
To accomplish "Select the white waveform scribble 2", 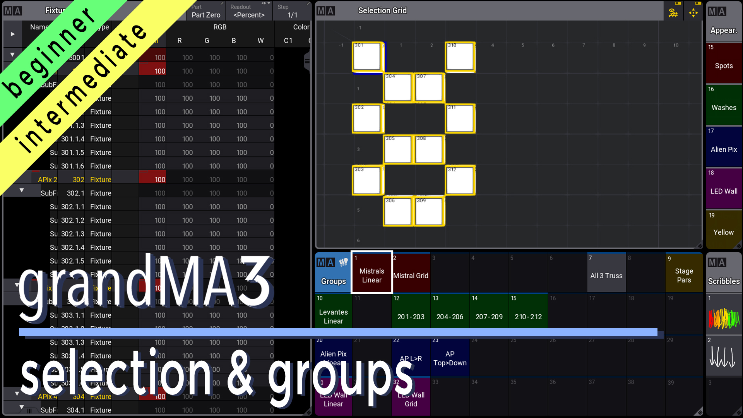I will pyautogui.click(x=722, y=357).
